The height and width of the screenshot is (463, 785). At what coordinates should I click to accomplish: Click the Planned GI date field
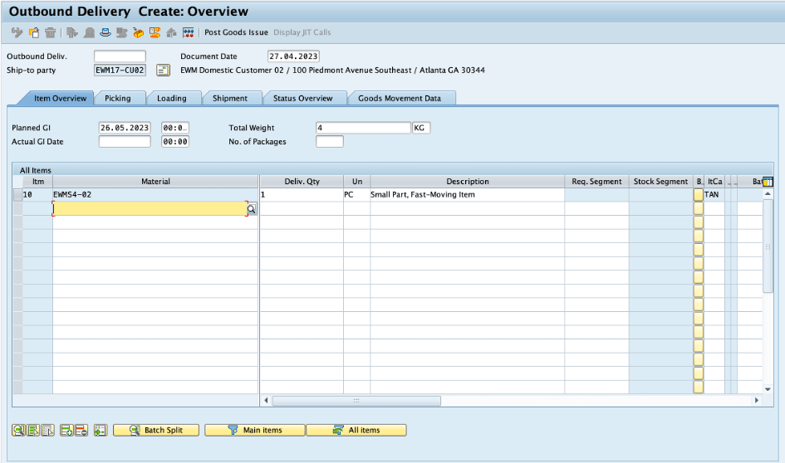[125, 128]
